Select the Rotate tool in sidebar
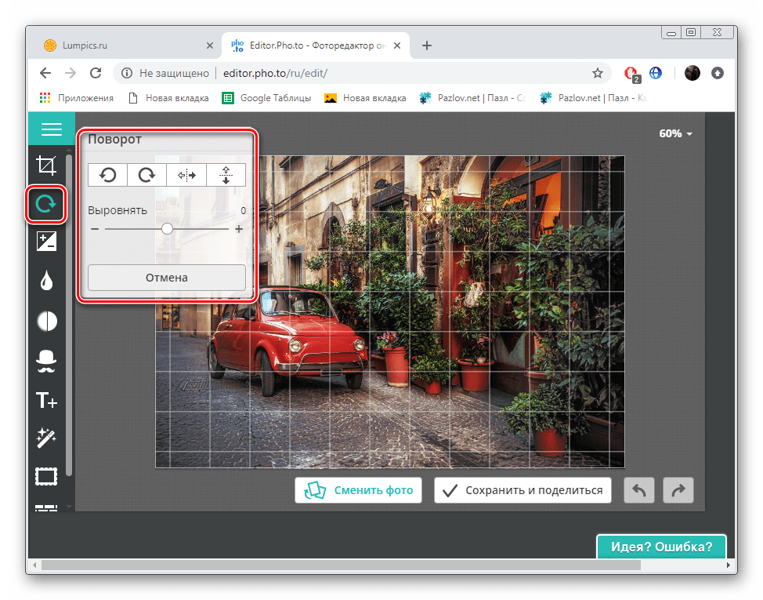The height and width of the screenshot is (600, 763). click(x=46, y=204)
